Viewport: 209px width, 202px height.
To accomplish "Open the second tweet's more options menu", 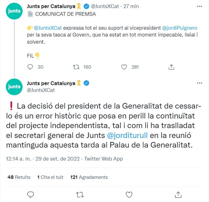I will tap(199, 83).
